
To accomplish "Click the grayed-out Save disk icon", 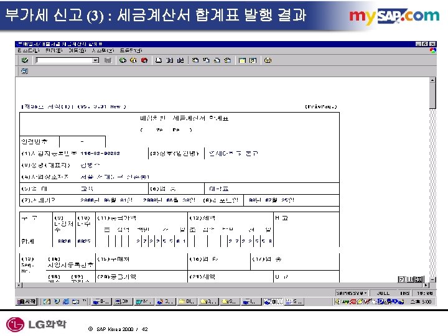I will (108, 60).
